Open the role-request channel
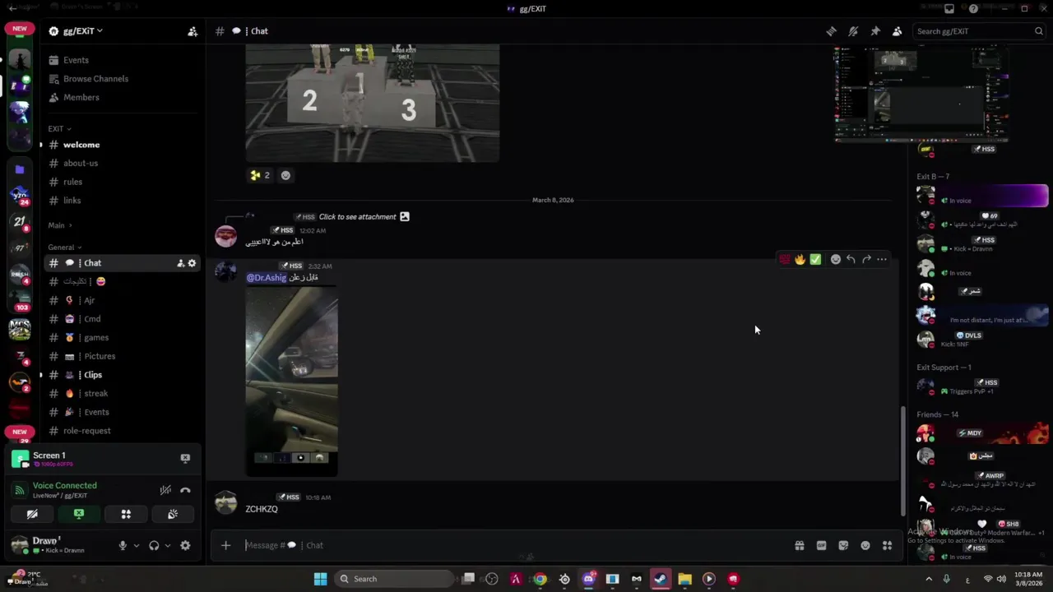Image resolution: width=1053 pixels, height=592 pixels. pos(86,431)
